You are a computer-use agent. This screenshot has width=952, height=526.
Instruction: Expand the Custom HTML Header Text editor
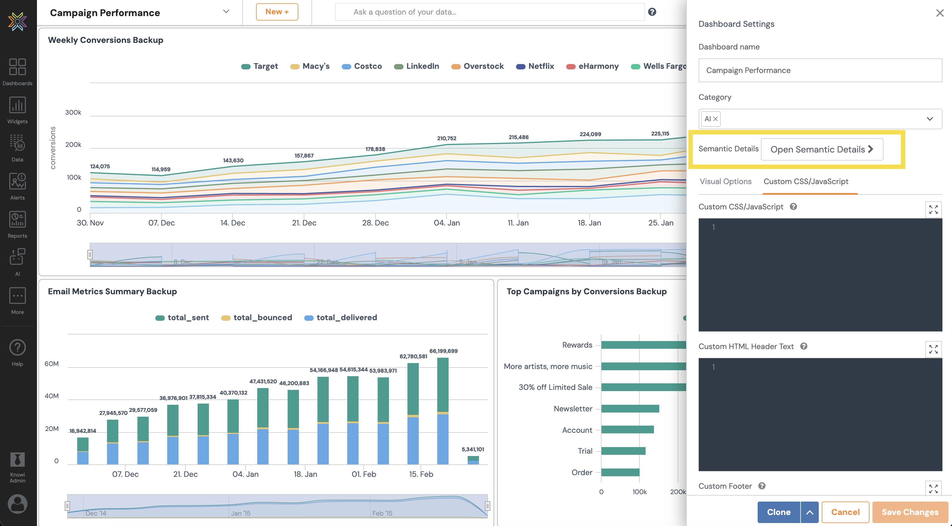click(x=934, y=349)
